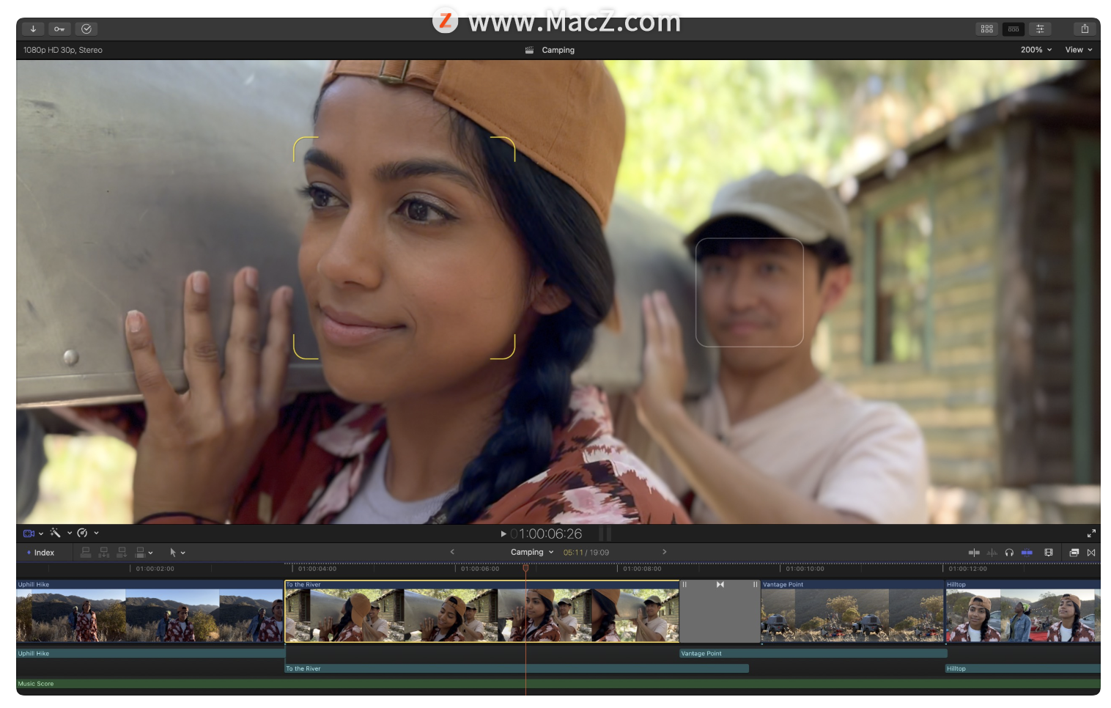
Task: Select the Uphill Hike video clip
Action: [x=150, y=612]
